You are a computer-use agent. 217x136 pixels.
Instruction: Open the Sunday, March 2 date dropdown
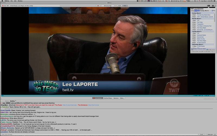tap(205, 11)
